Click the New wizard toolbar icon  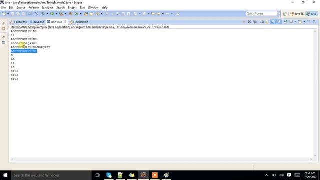[x=4, y=14]
